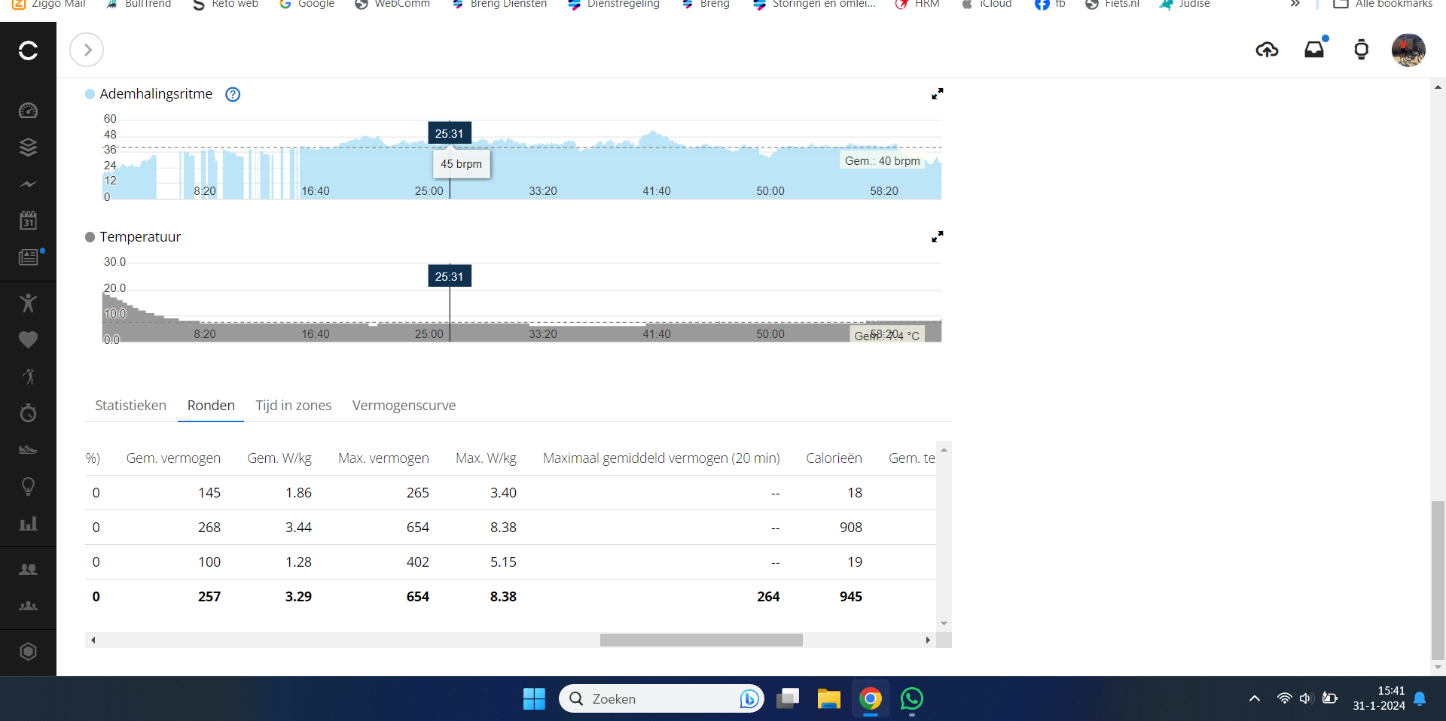This screenshot has height=721, width=1446.
Task: Click the watch device icon
Action: [x=1361, y=50]
